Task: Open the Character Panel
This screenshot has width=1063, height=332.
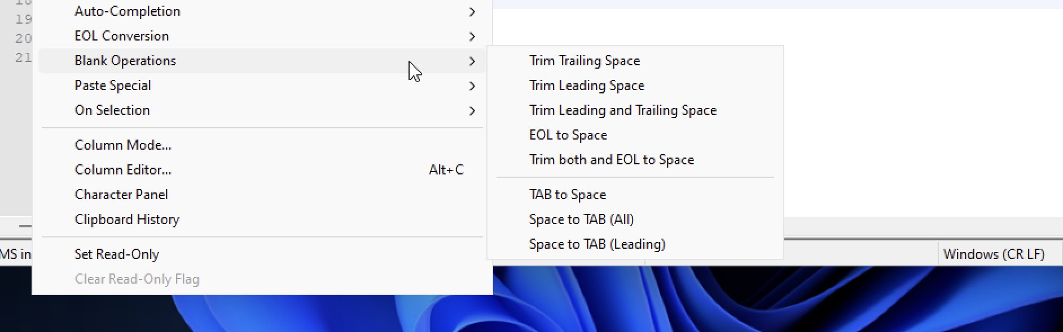Action: point(121,194)
